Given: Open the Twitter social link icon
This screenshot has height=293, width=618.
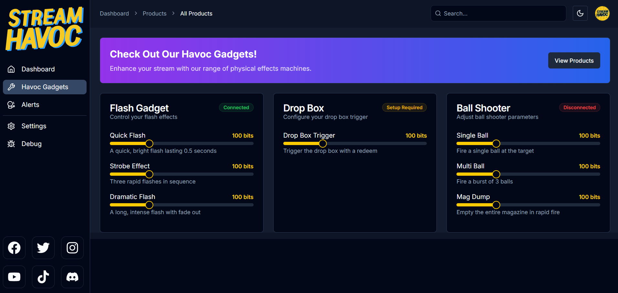Looking at the screenshot, I should pyautogui.click(x=43, y=248).
